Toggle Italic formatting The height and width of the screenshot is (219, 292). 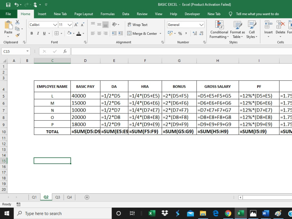(38, 33)
